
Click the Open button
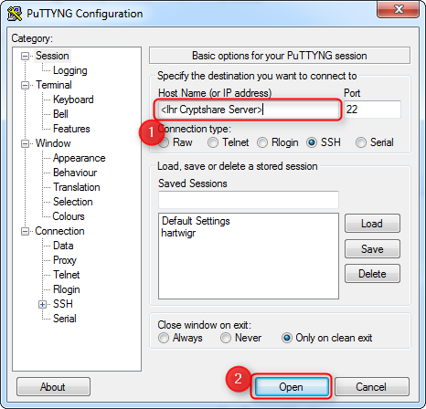click(x=292, y=387)
